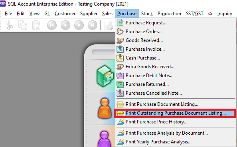Choose Purchase Returned... from menu
The width and height of the screenshot is (237, 147).
tap(175, 84)
